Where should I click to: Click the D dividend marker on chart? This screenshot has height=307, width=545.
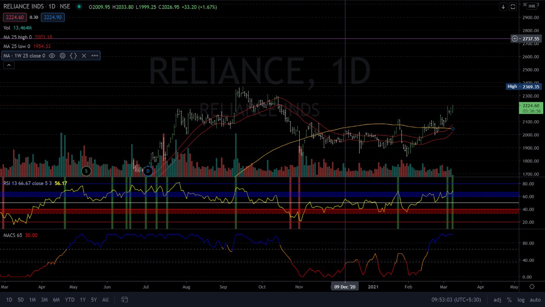click(148, 171)
